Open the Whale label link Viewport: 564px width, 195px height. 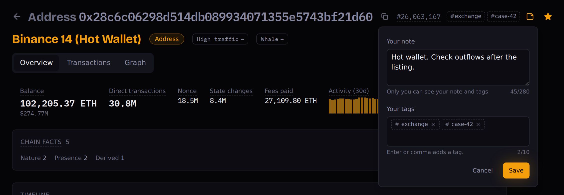[272, 39]
